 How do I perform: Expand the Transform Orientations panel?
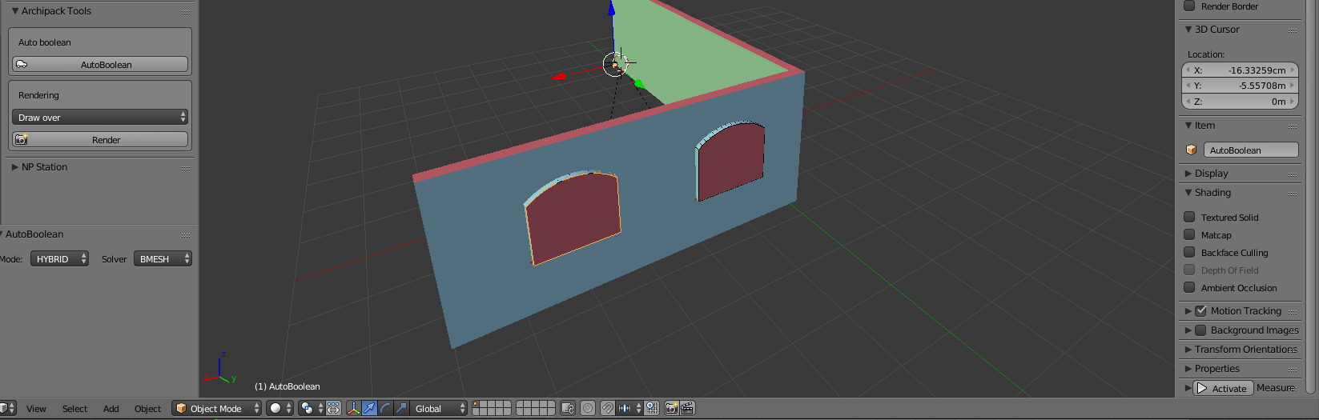click(x=1188, y=350)
